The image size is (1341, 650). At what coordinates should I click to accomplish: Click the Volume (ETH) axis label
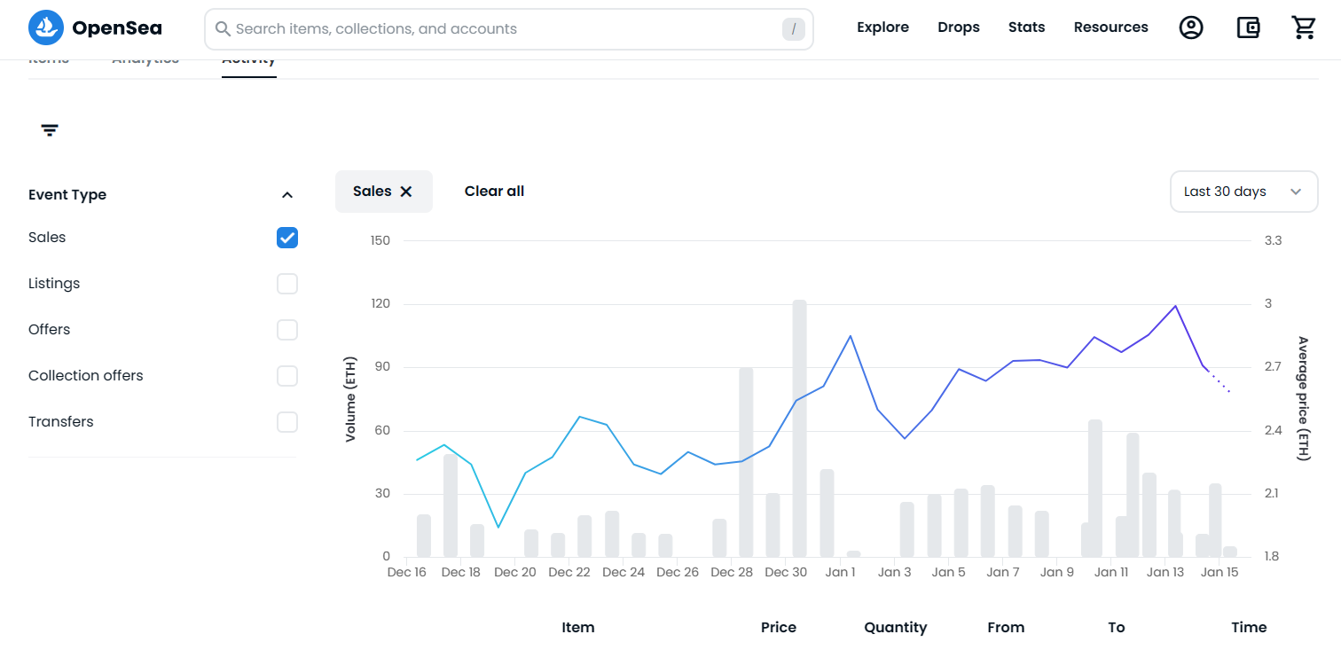tap(350, 399)
